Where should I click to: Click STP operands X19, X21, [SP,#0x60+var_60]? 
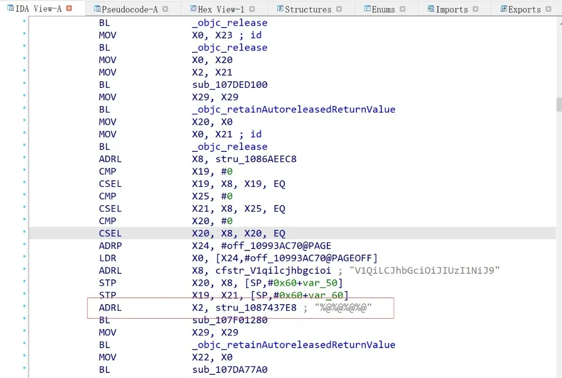coord(270,295)
